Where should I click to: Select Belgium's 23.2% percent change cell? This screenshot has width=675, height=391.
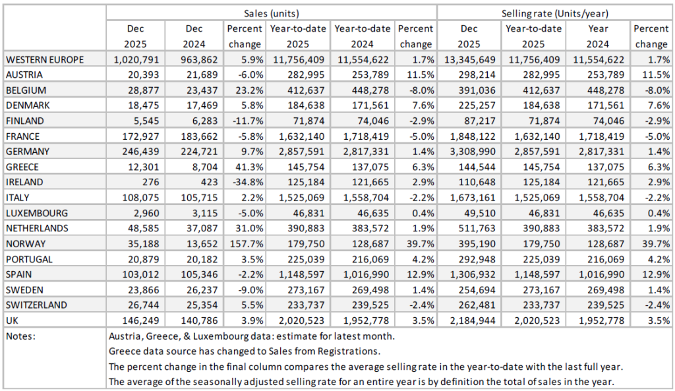[245, 90]
